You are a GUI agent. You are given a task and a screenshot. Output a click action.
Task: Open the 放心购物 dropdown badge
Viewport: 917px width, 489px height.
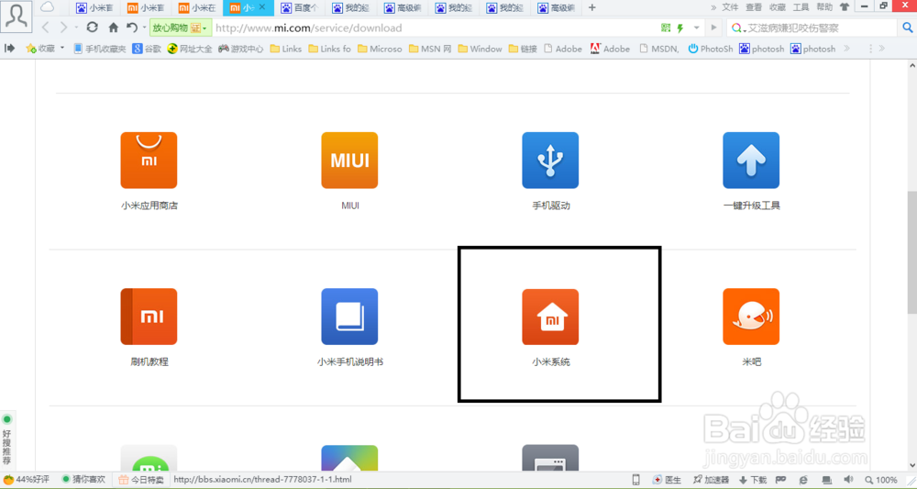coord(180,28)
